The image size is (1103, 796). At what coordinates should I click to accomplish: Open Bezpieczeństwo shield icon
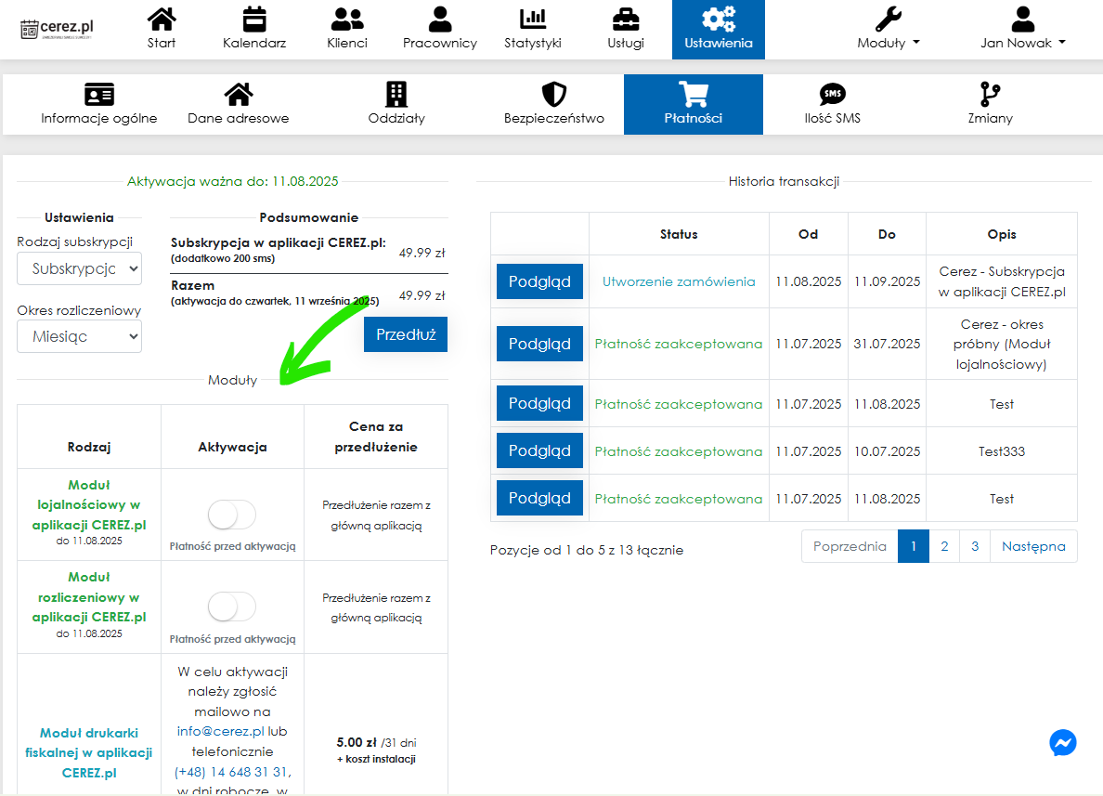pos(554,94)
